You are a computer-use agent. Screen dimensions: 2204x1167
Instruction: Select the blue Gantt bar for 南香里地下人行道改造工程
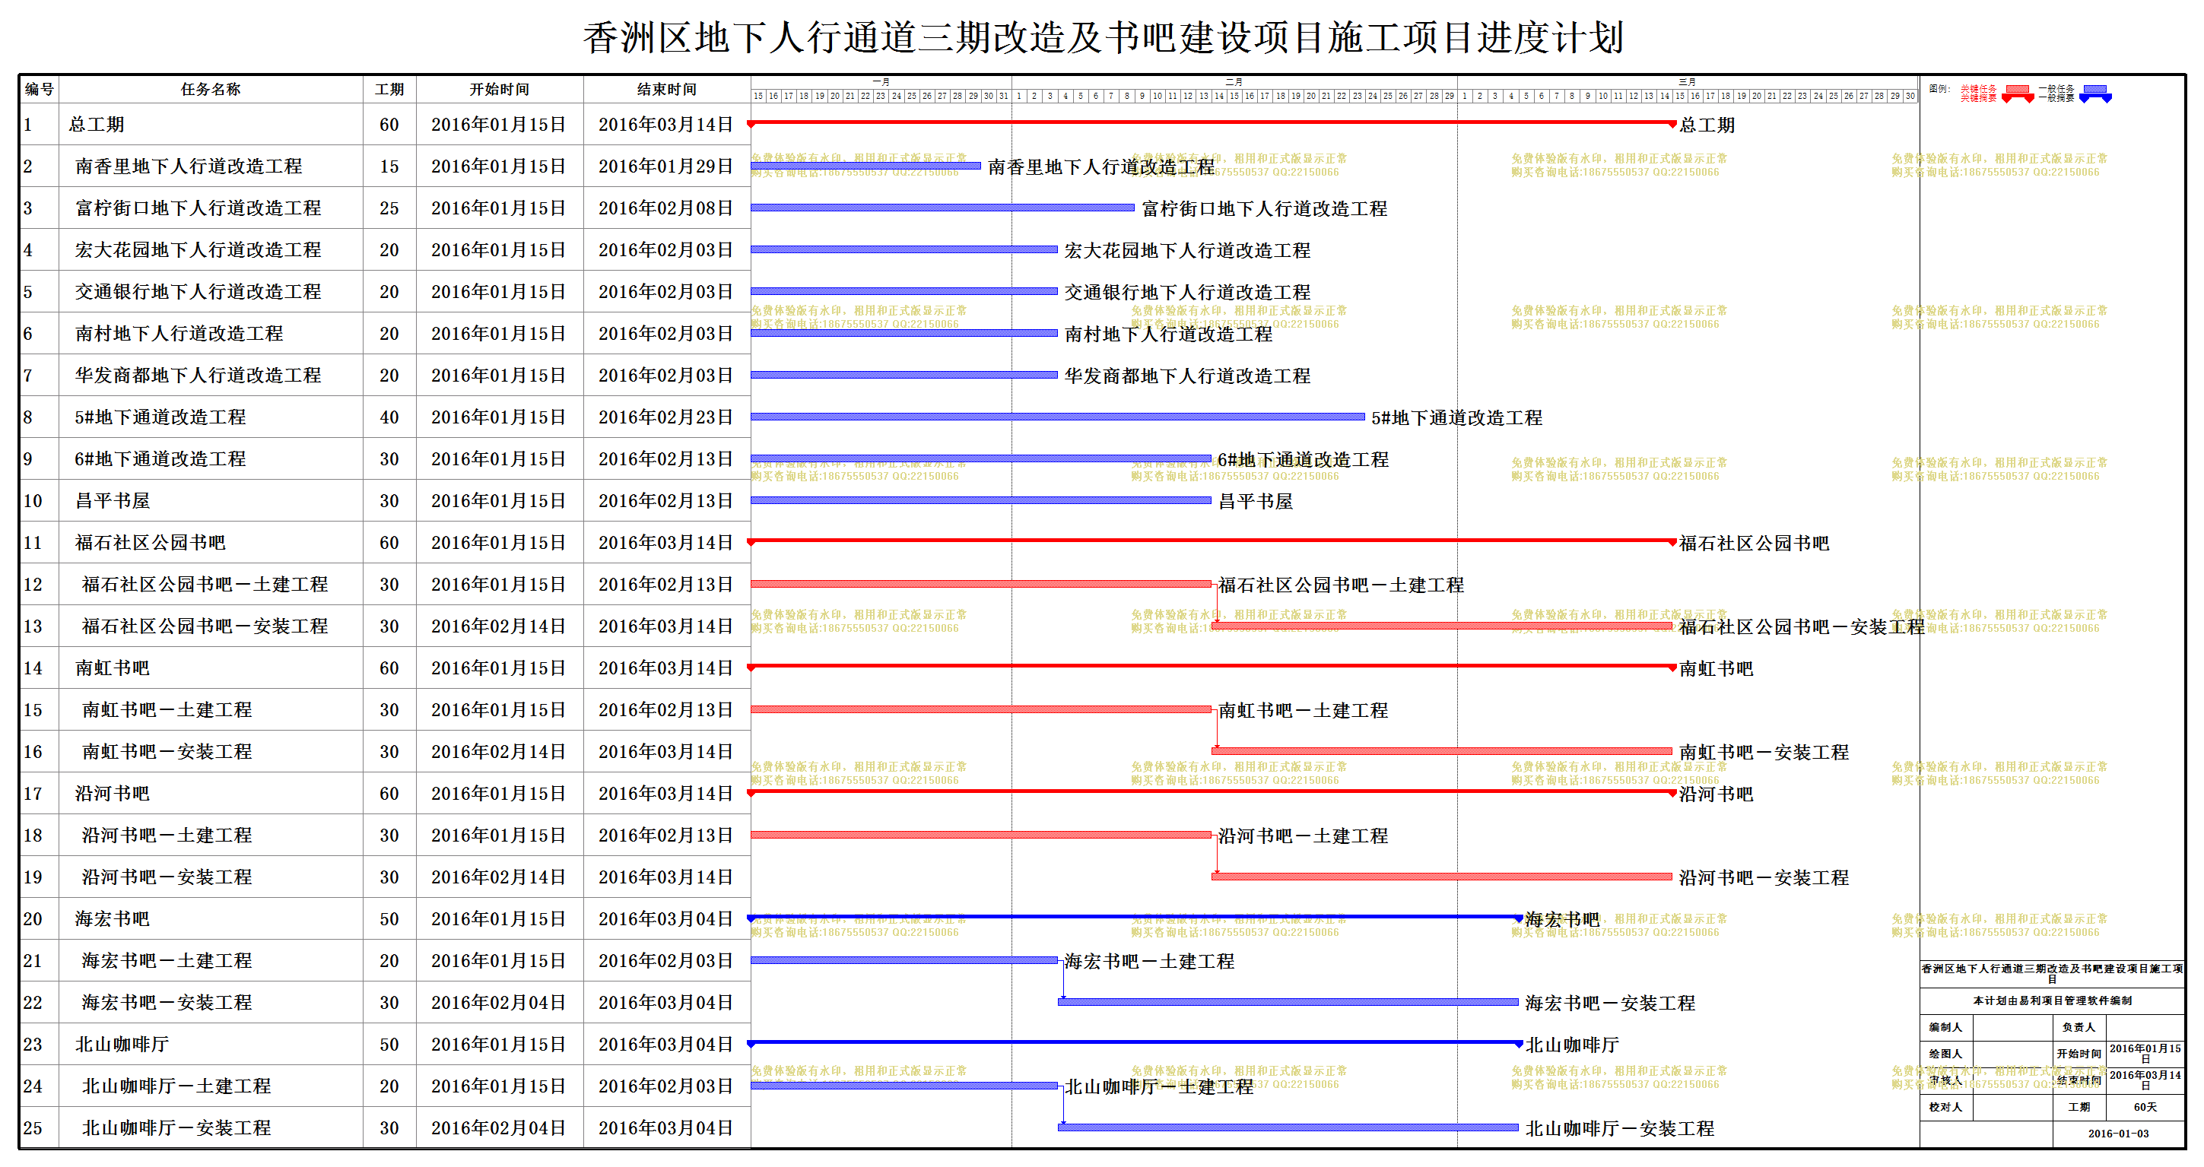(865, 166)
